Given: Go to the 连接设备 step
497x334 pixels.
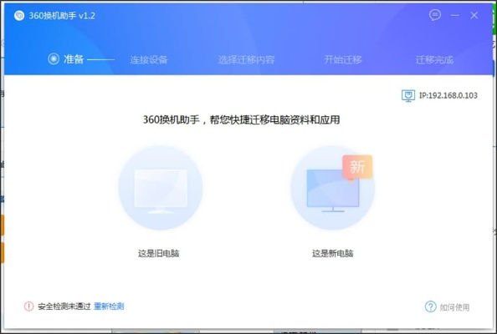Looking at the screenshot, I should (149, 59).
